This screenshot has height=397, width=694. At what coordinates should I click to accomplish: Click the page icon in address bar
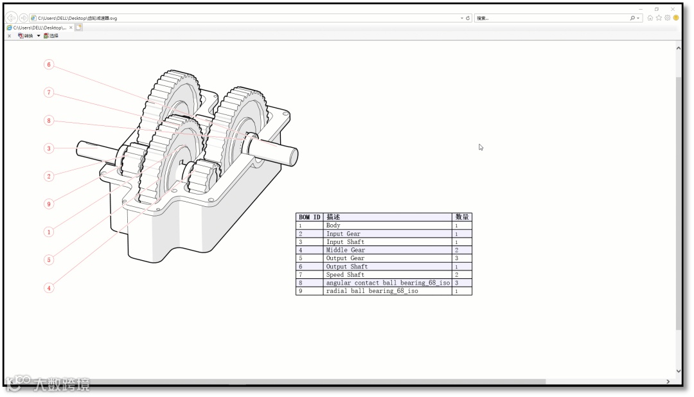click(33, 18)
